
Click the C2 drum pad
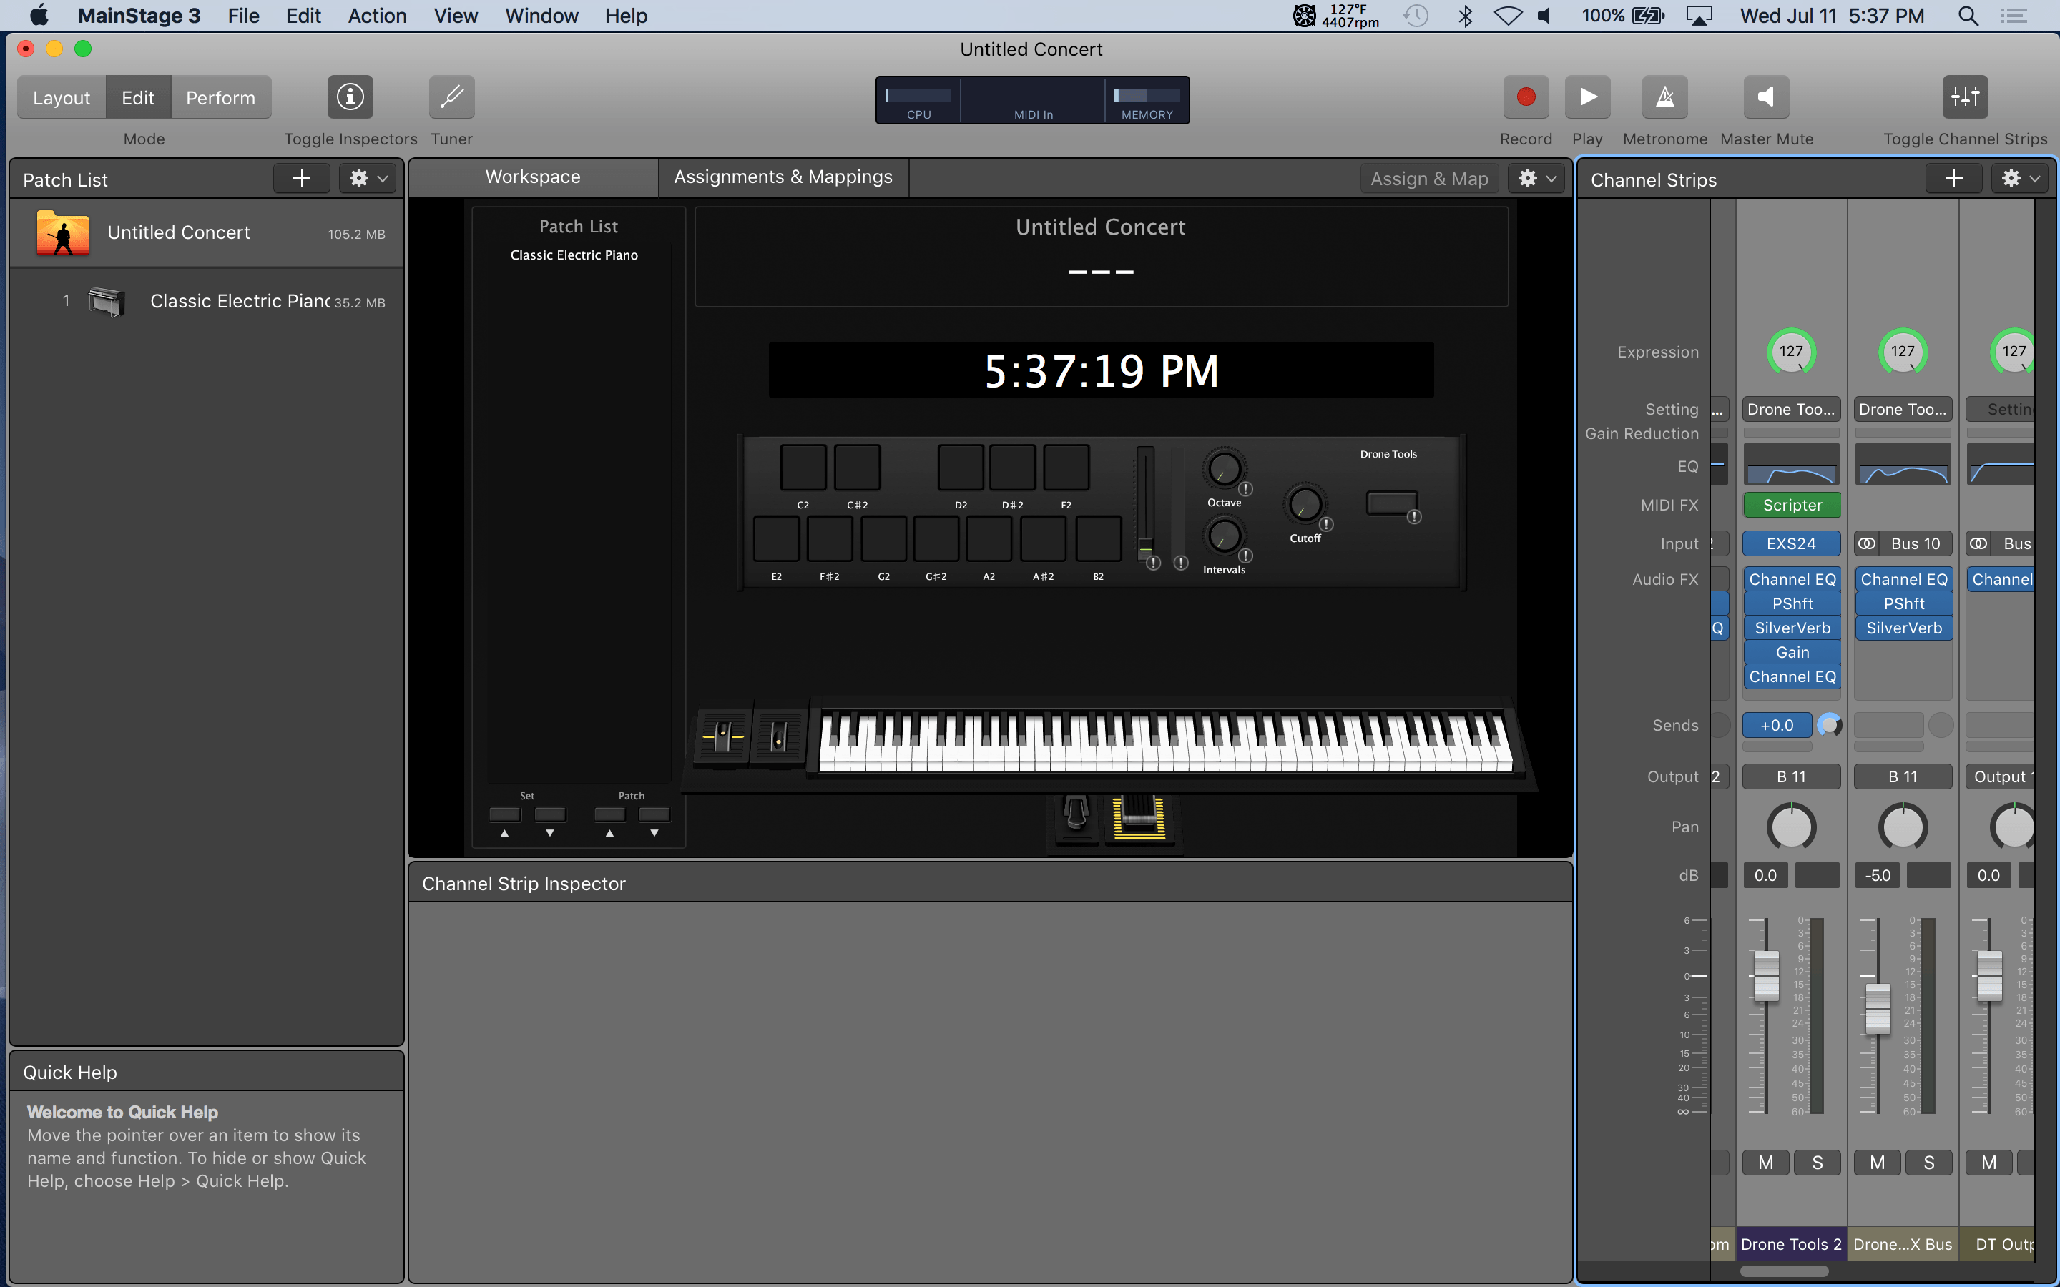(x=803, y=468)
